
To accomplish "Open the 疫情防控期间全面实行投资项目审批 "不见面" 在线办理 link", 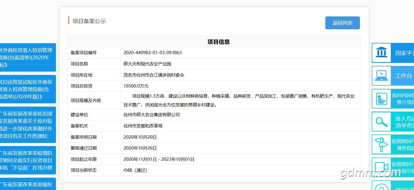I will pos(28,160).
